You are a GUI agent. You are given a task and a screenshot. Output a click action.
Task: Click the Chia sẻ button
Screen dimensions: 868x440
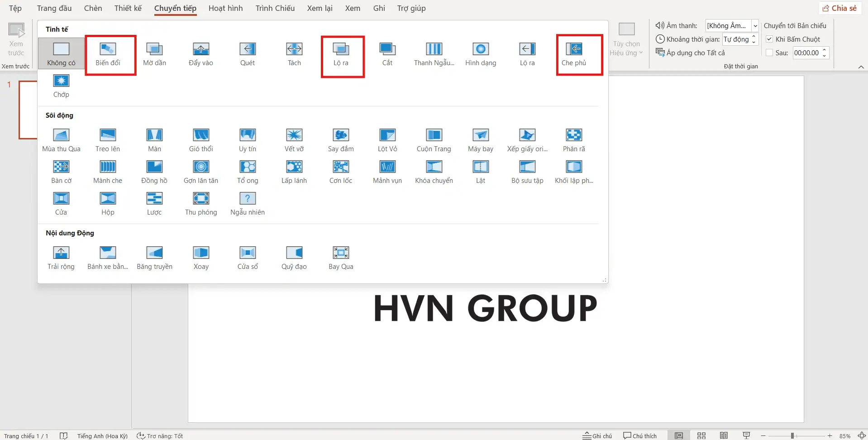pos(839,8)
